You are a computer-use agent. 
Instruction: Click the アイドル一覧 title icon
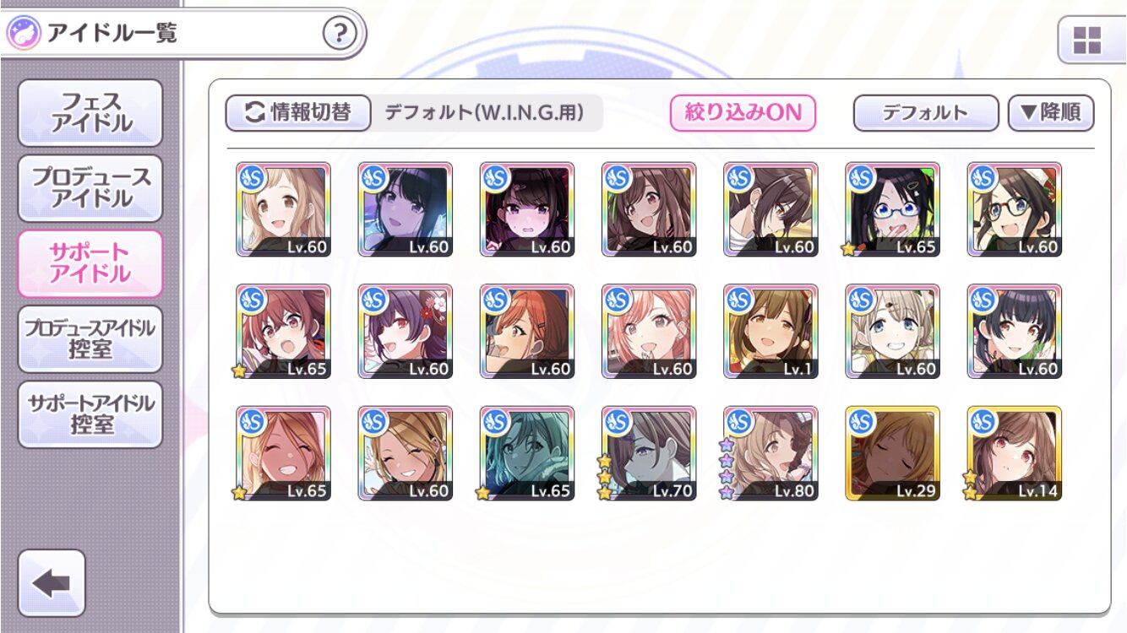[22, 35]
